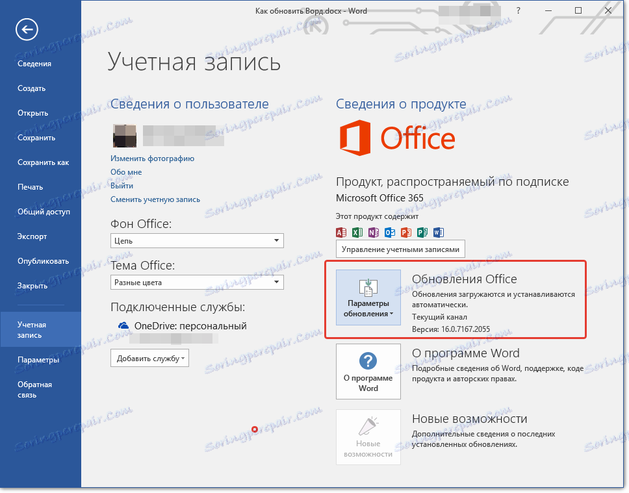Choose Сохранить как in the sidebar

(x=44, y=162)
